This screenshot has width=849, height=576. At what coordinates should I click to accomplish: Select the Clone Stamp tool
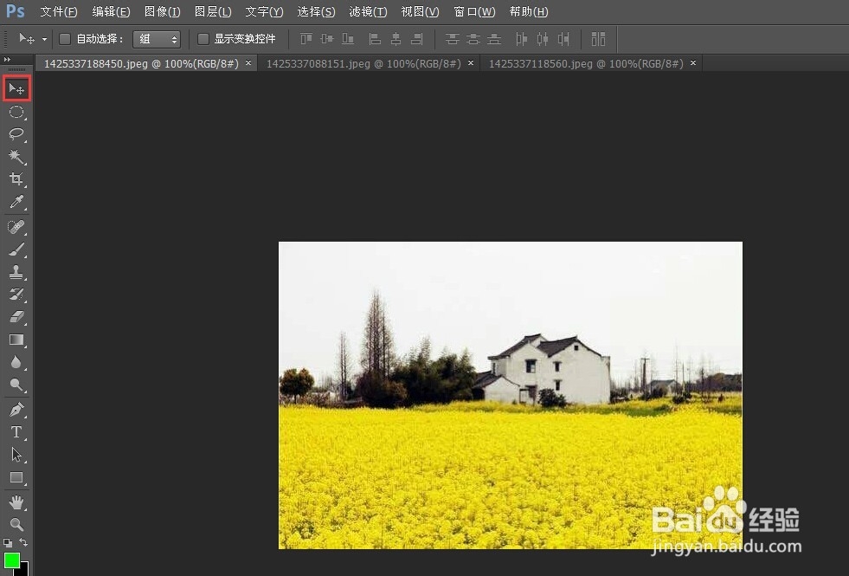click(x=16, y=272)
